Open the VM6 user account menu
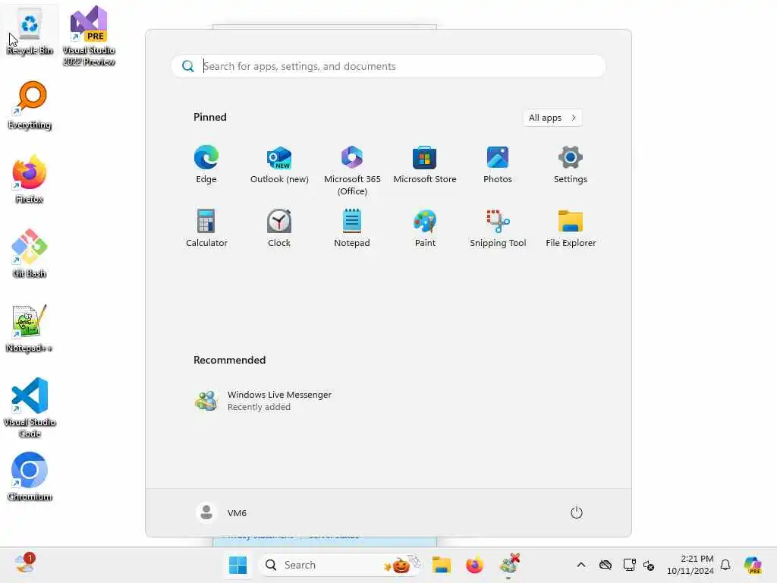Viewport: 777px width, 583px height. click(222, 512)
